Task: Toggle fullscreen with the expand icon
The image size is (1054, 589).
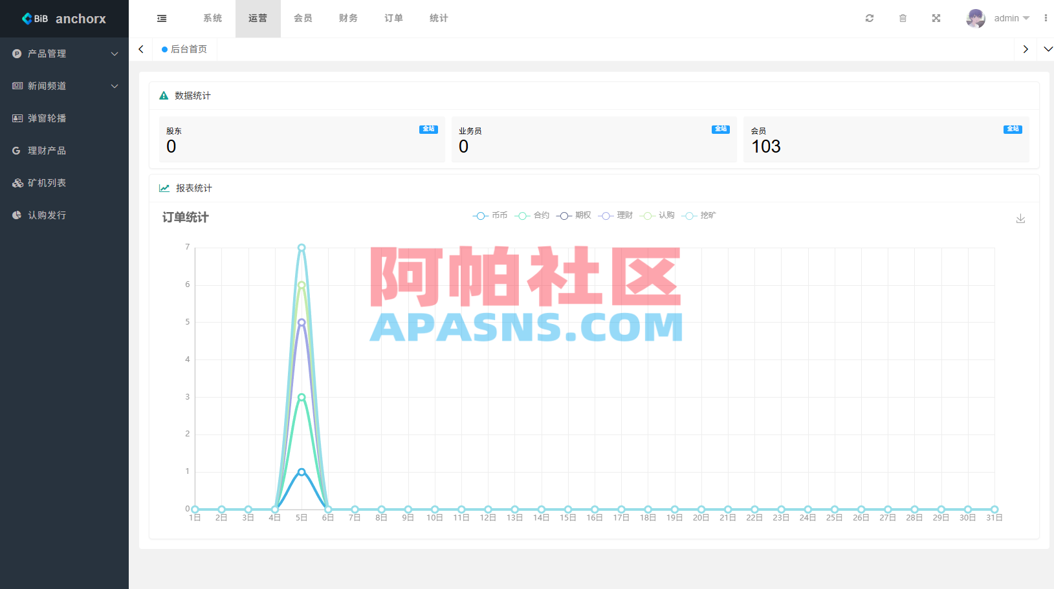Action: (x=936, y=18)
